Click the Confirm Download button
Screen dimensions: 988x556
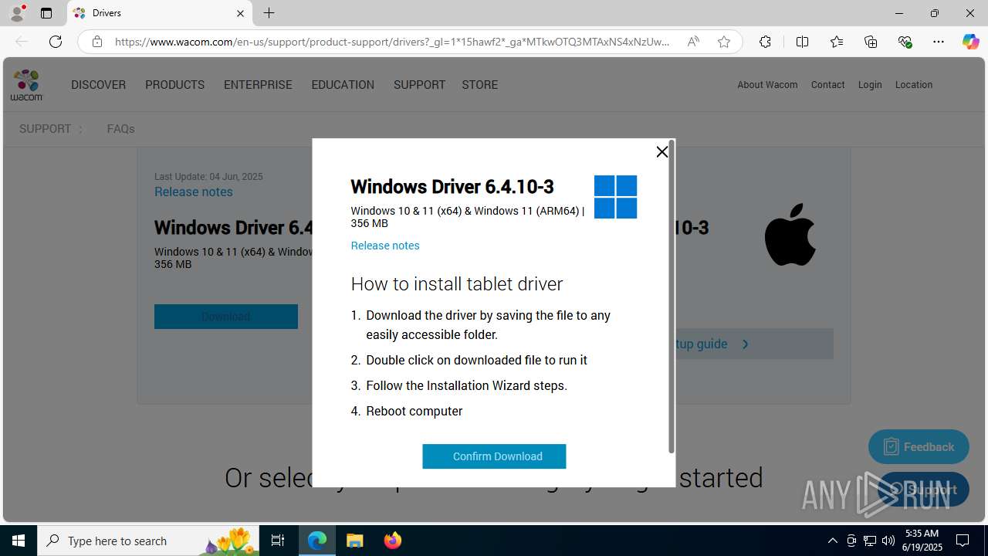pyautogui.click(x=494, y=456)
